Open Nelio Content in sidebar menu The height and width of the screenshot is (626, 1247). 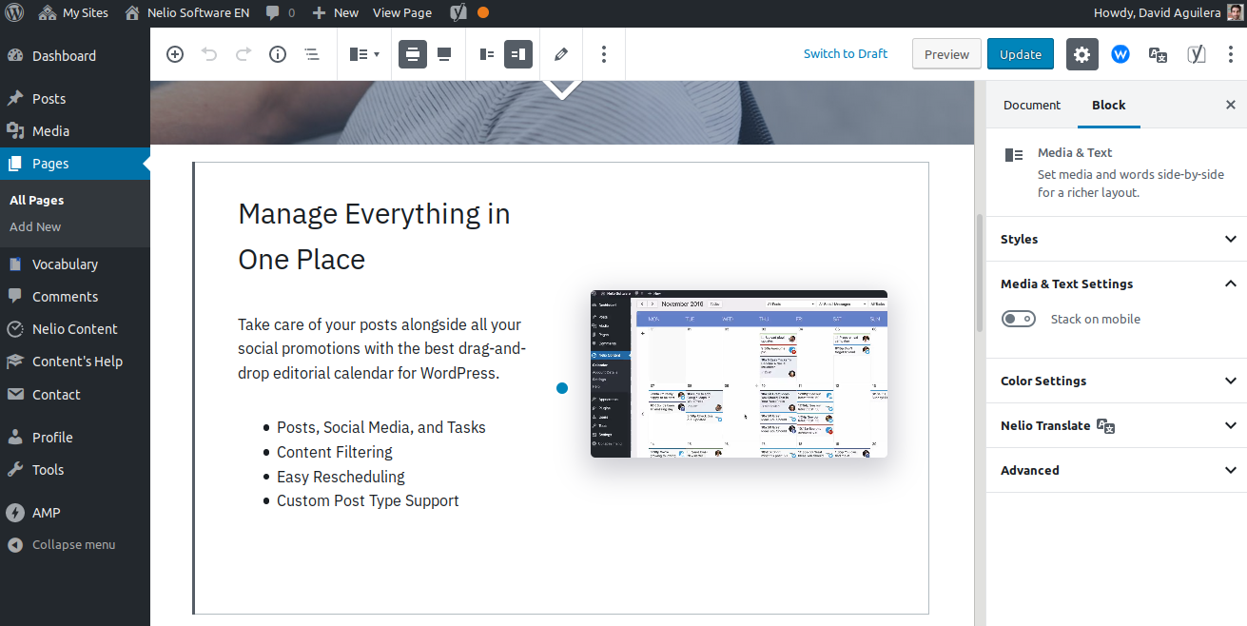tap(74, 329)
